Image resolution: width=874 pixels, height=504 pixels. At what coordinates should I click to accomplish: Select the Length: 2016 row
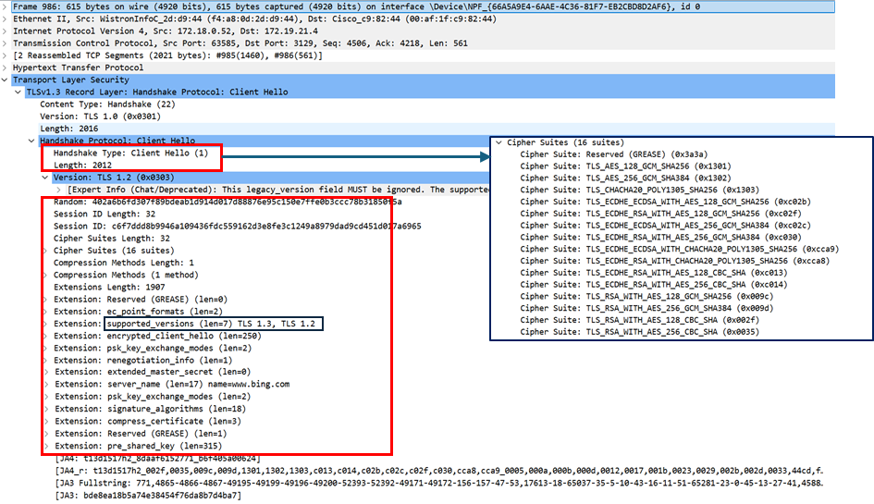69,129
